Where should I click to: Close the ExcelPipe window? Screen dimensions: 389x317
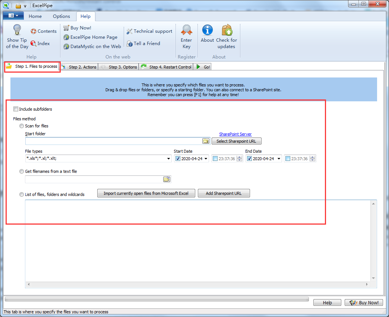377,4
